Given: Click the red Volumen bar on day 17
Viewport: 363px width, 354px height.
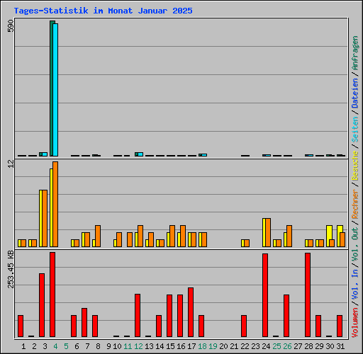Looking at the screenshot, I should [191, 312].
